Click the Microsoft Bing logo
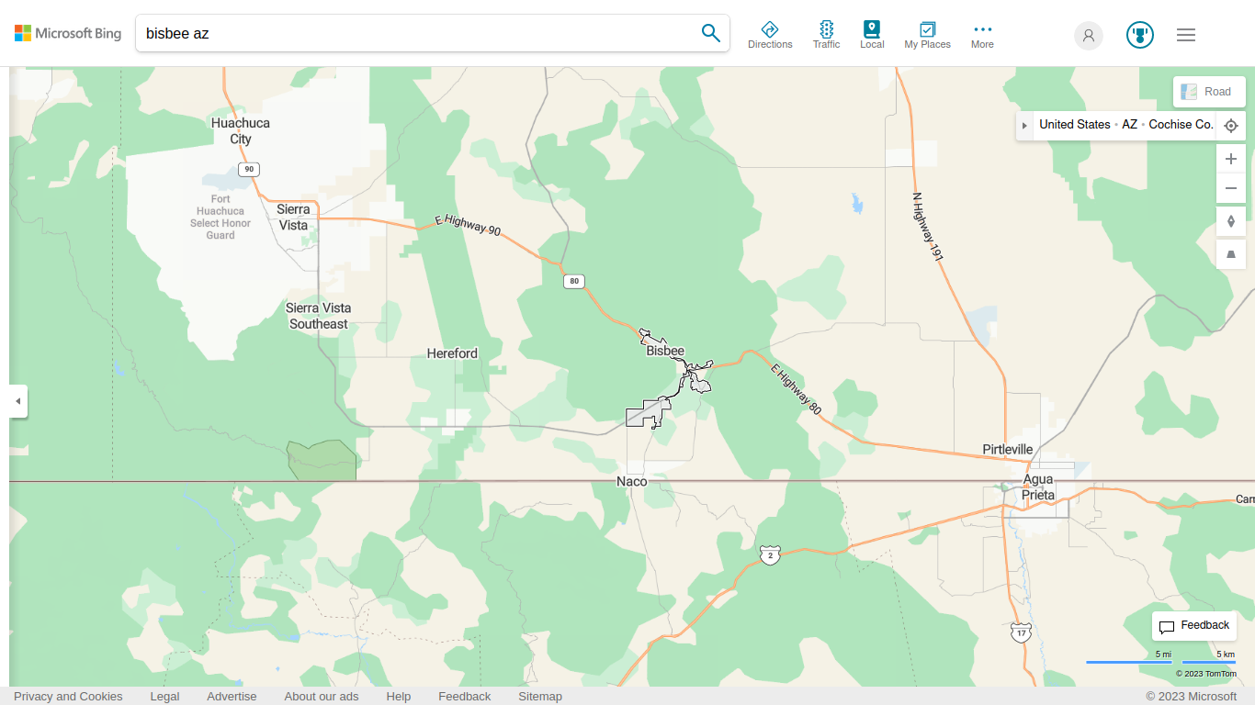 tap(68, 33)
